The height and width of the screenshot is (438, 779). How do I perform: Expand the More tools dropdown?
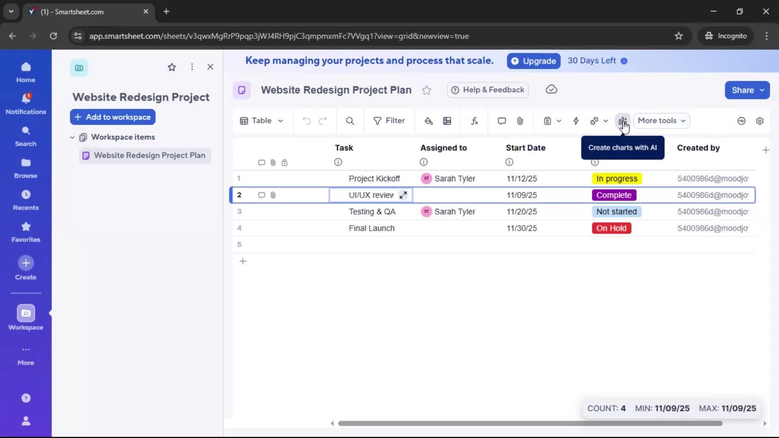(661, 121)
